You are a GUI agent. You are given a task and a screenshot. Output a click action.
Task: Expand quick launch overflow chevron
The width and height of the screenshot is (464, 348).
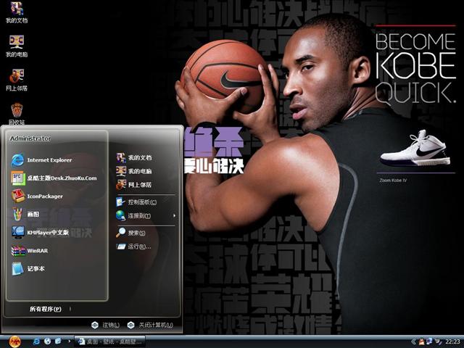click(70, 341)
